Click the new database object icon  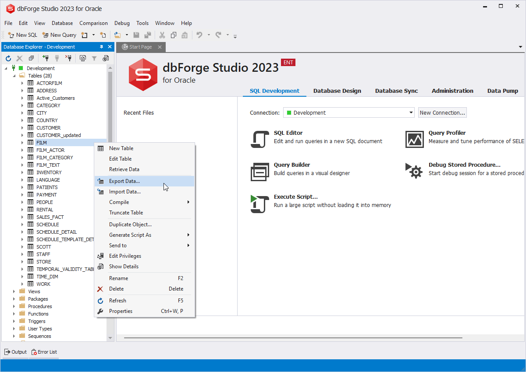(x=85, y=35)
